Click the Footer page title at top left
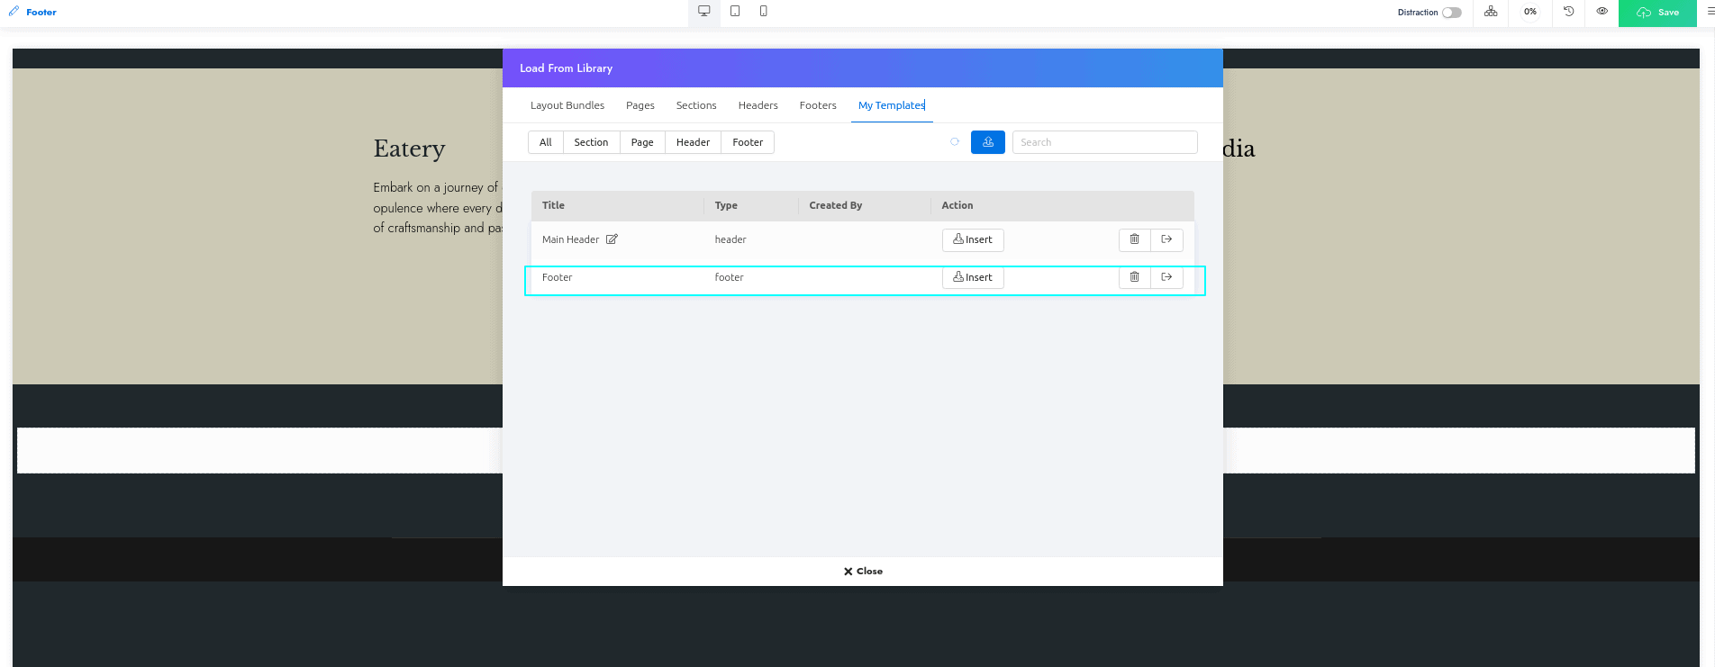Image resolution: width=1715 pixels, height=667 pixels. [41, 13]
